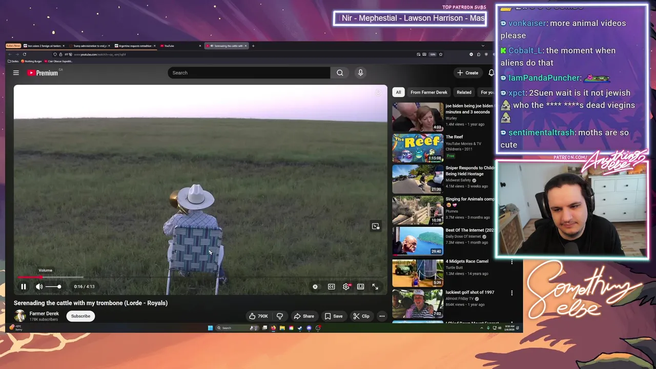Like the video with 790K thumbs up
Image resolution: width=656 pixels, height=369 pixels.
coord(259,316)
